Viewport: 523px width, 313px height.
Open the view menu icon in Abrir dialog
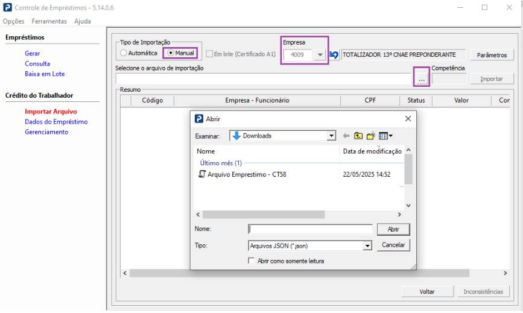385,136
